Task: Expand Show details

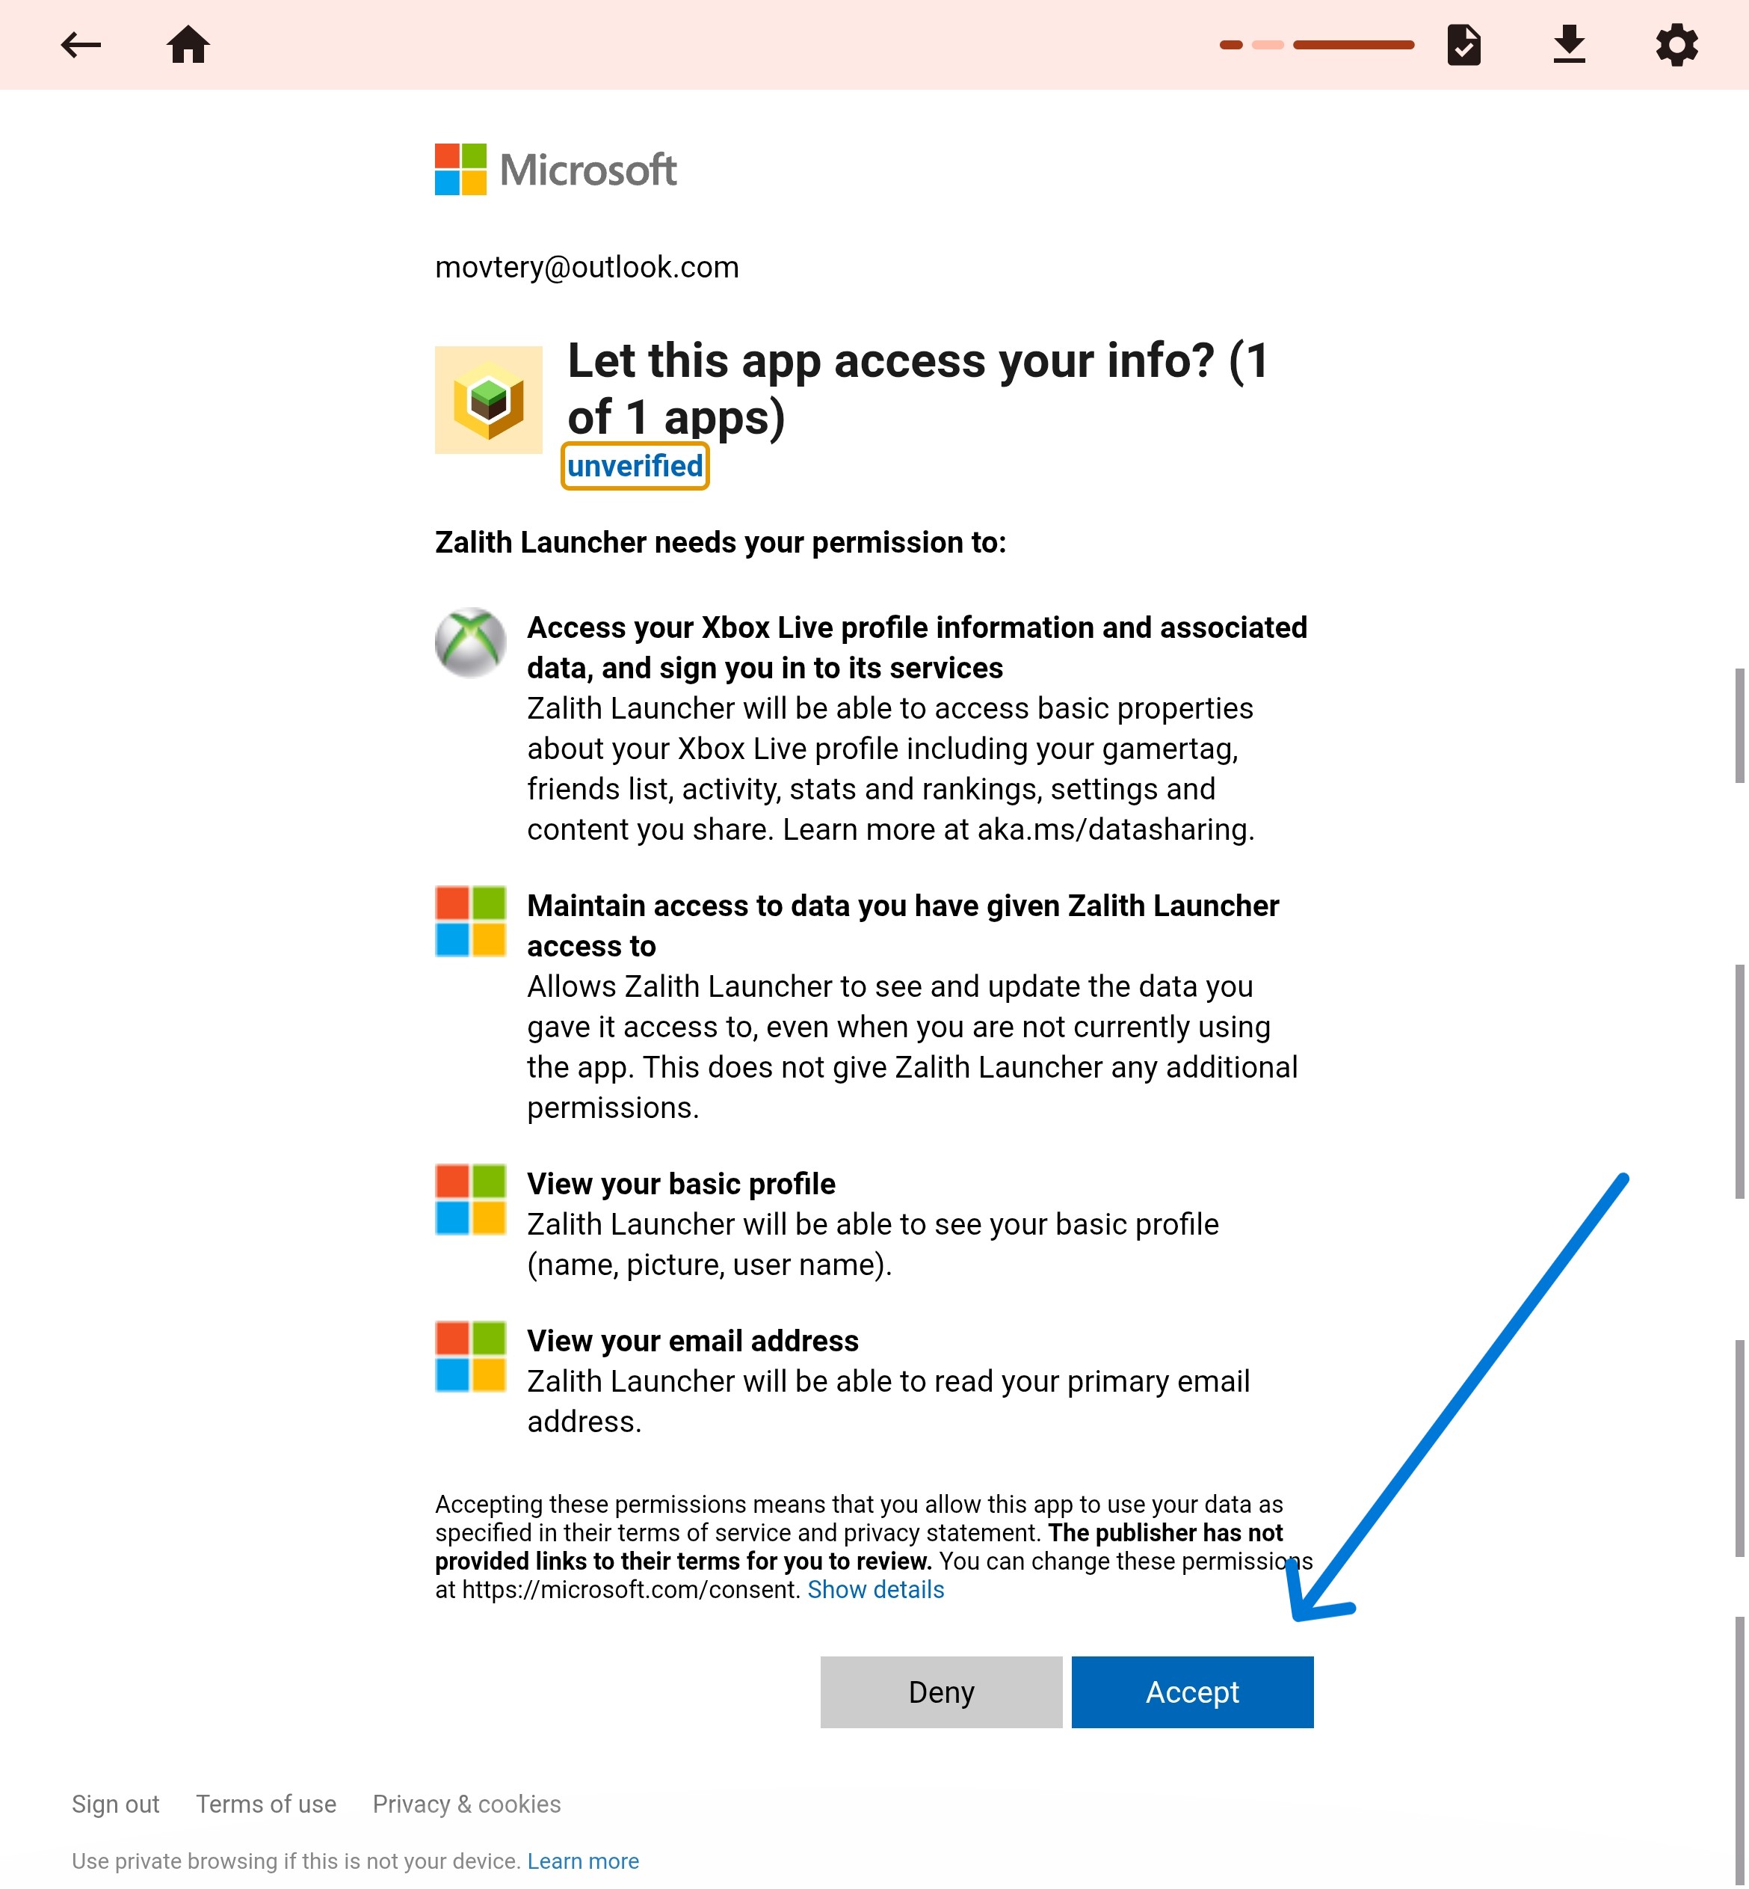Action: click(x=875, y=1590)
